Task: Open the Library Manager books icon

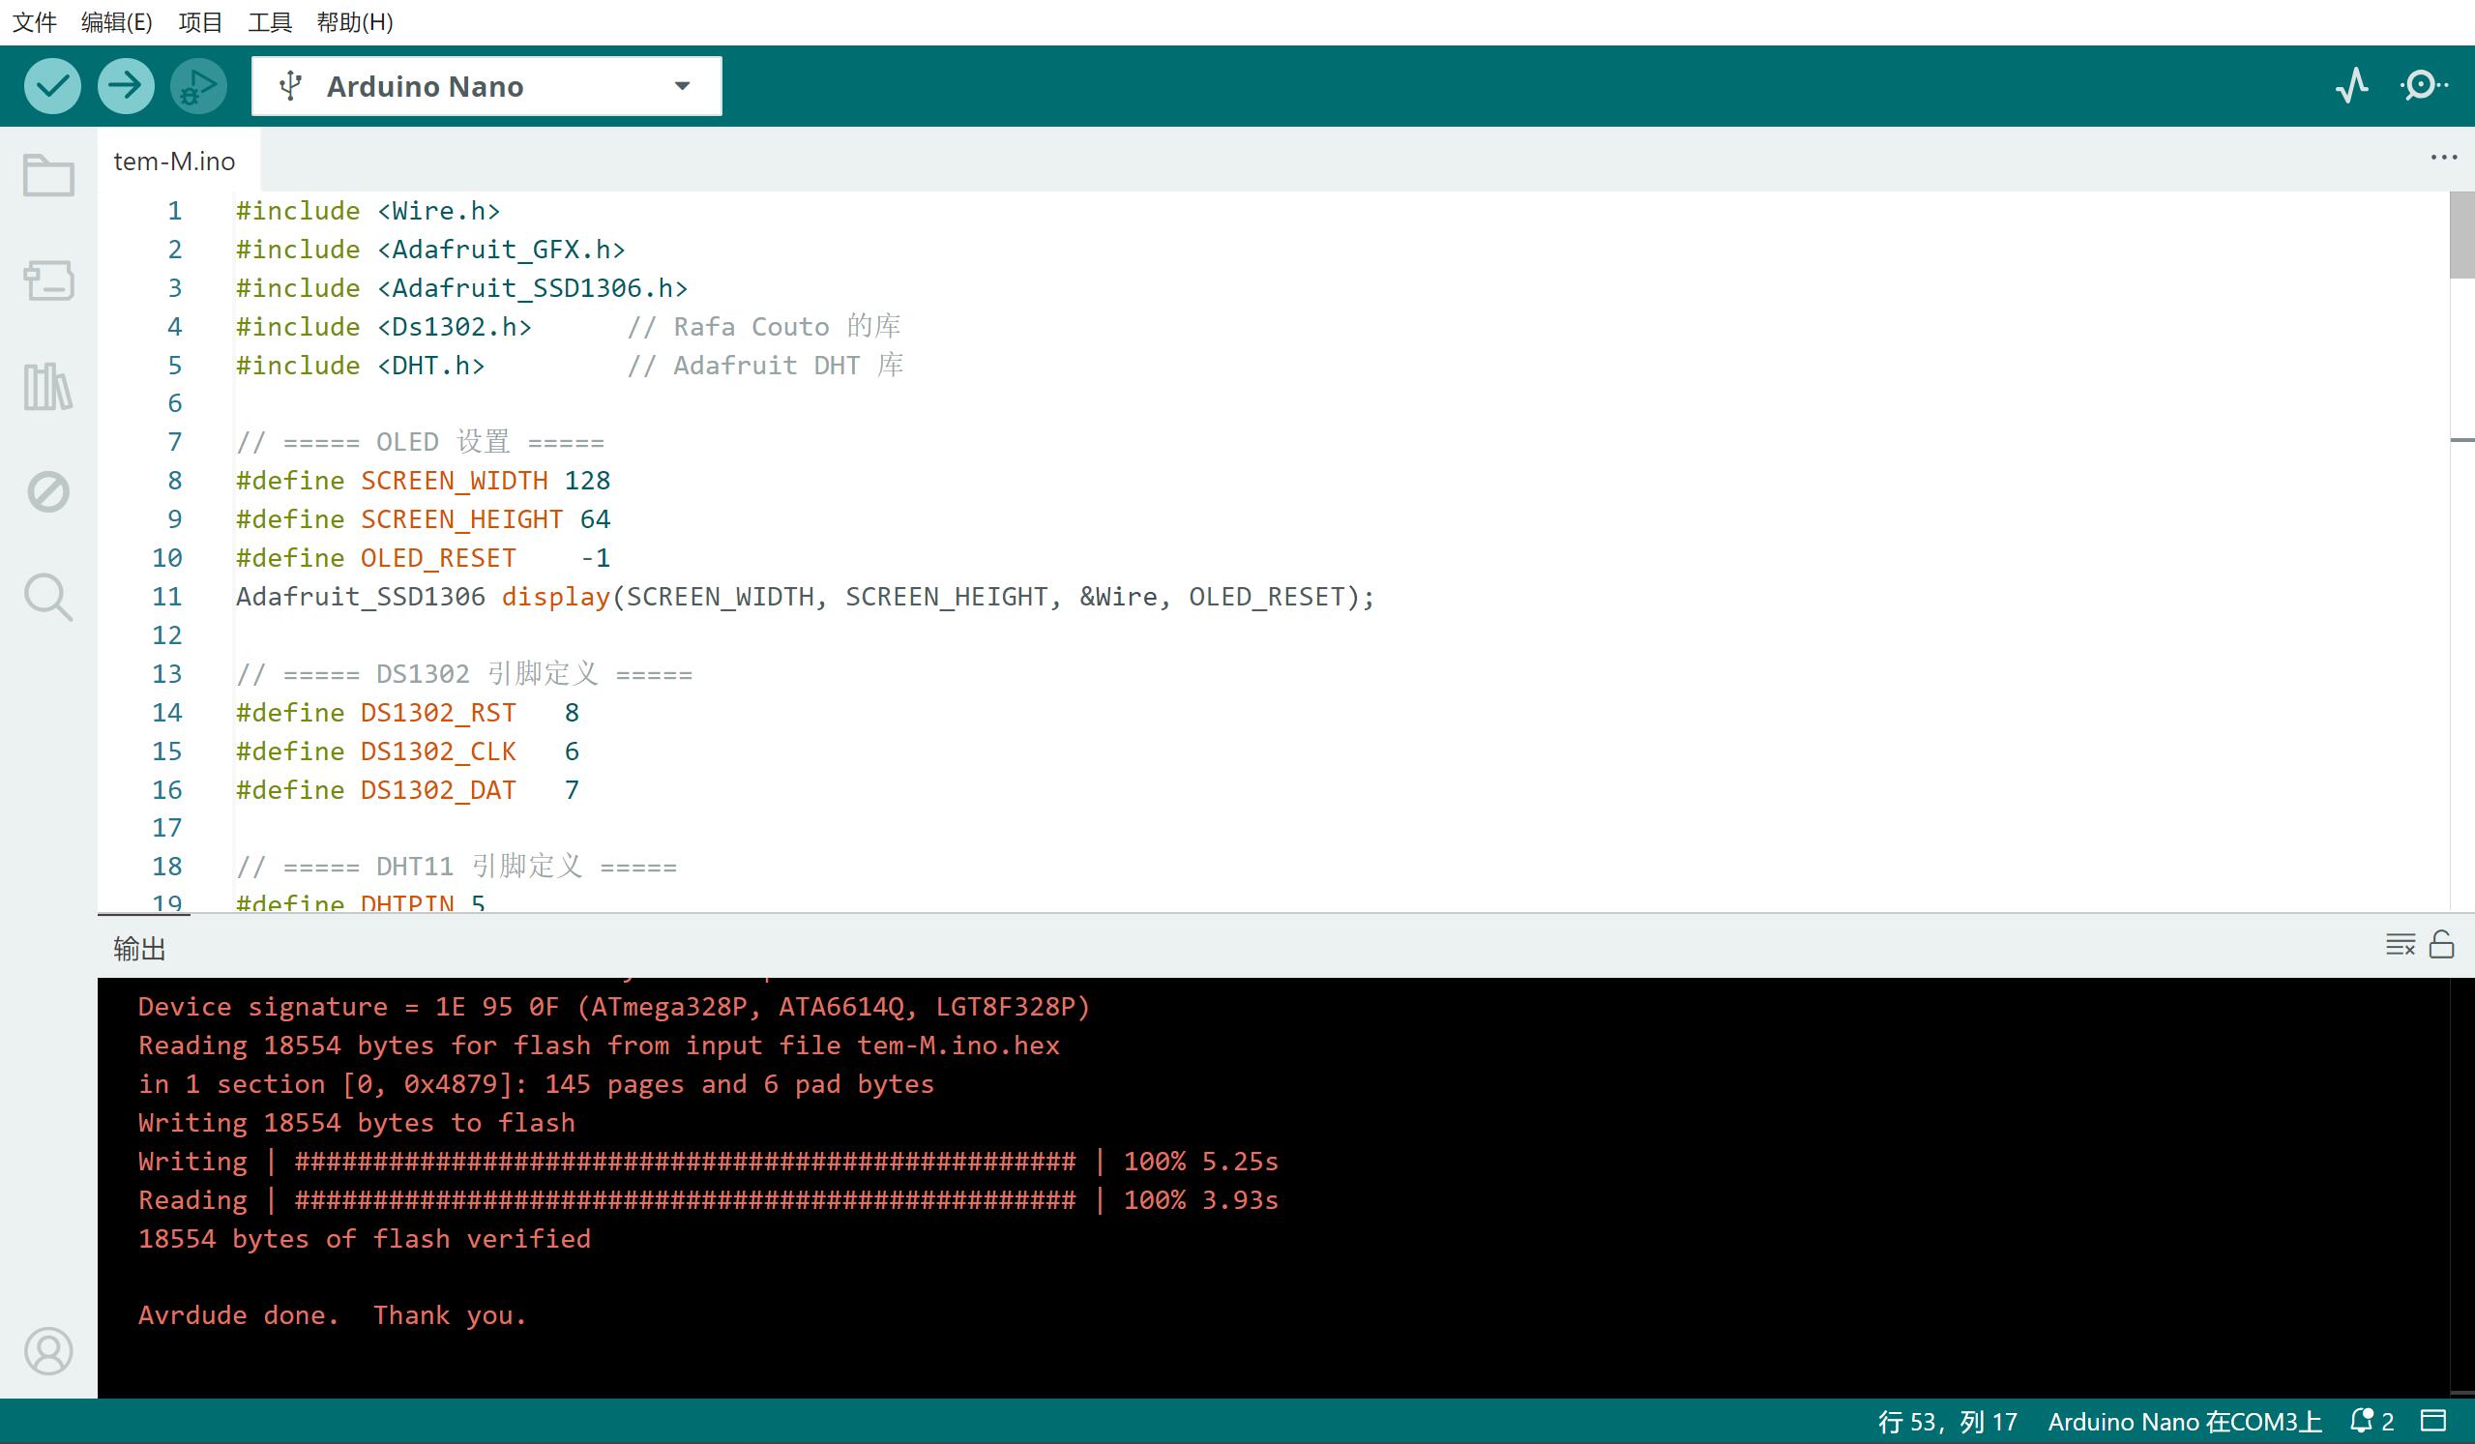Action: (x=48, y=386)
